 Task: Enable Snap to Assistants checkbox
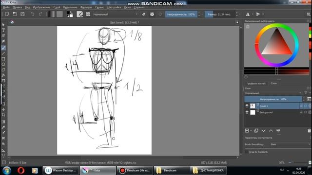tap(247, 152)
